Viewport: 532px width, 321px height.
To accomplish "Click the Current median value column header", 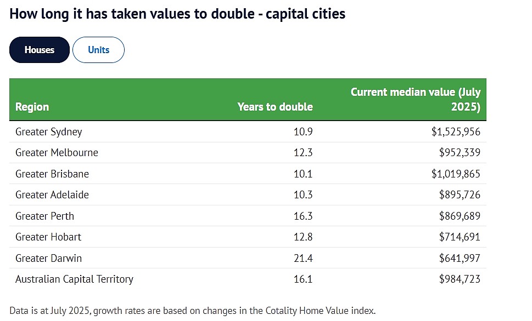I will pos(415,99).
